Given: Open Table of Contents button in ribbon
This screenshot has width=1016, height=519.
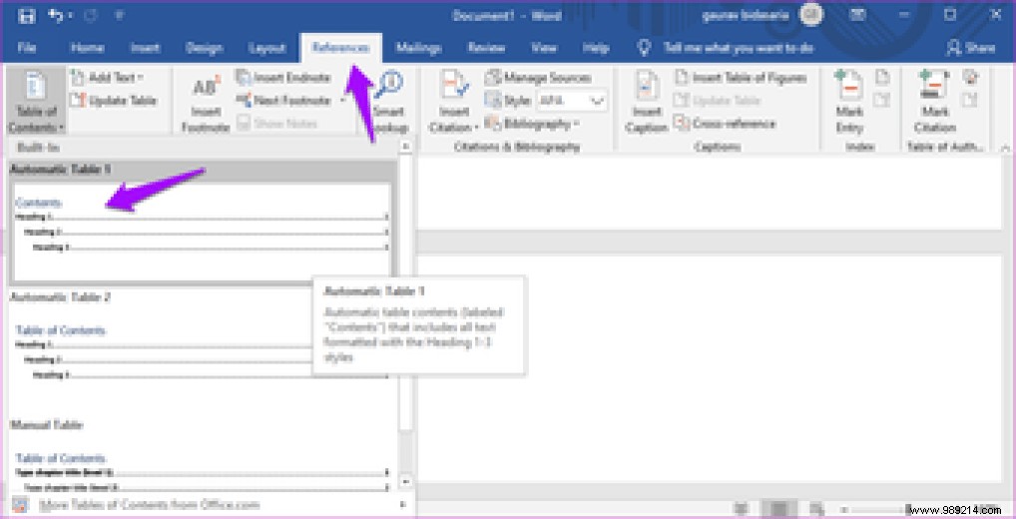Looking at the screenshot, I should tap(36, 101).
